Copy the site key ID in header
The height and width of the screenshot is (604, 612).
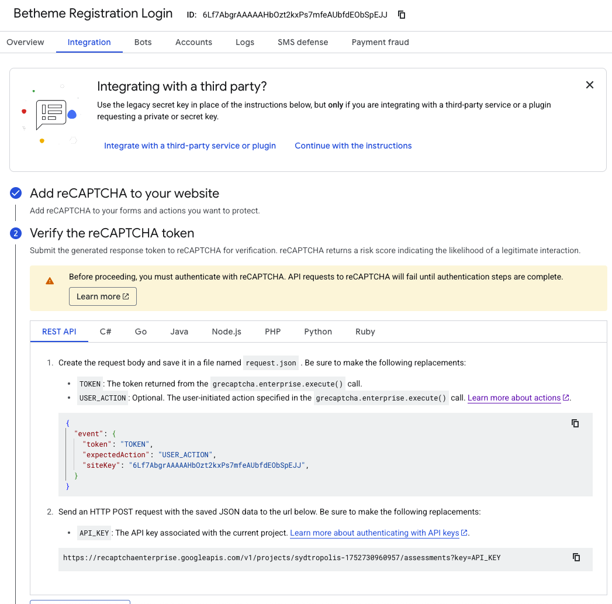tap(401, 15)
